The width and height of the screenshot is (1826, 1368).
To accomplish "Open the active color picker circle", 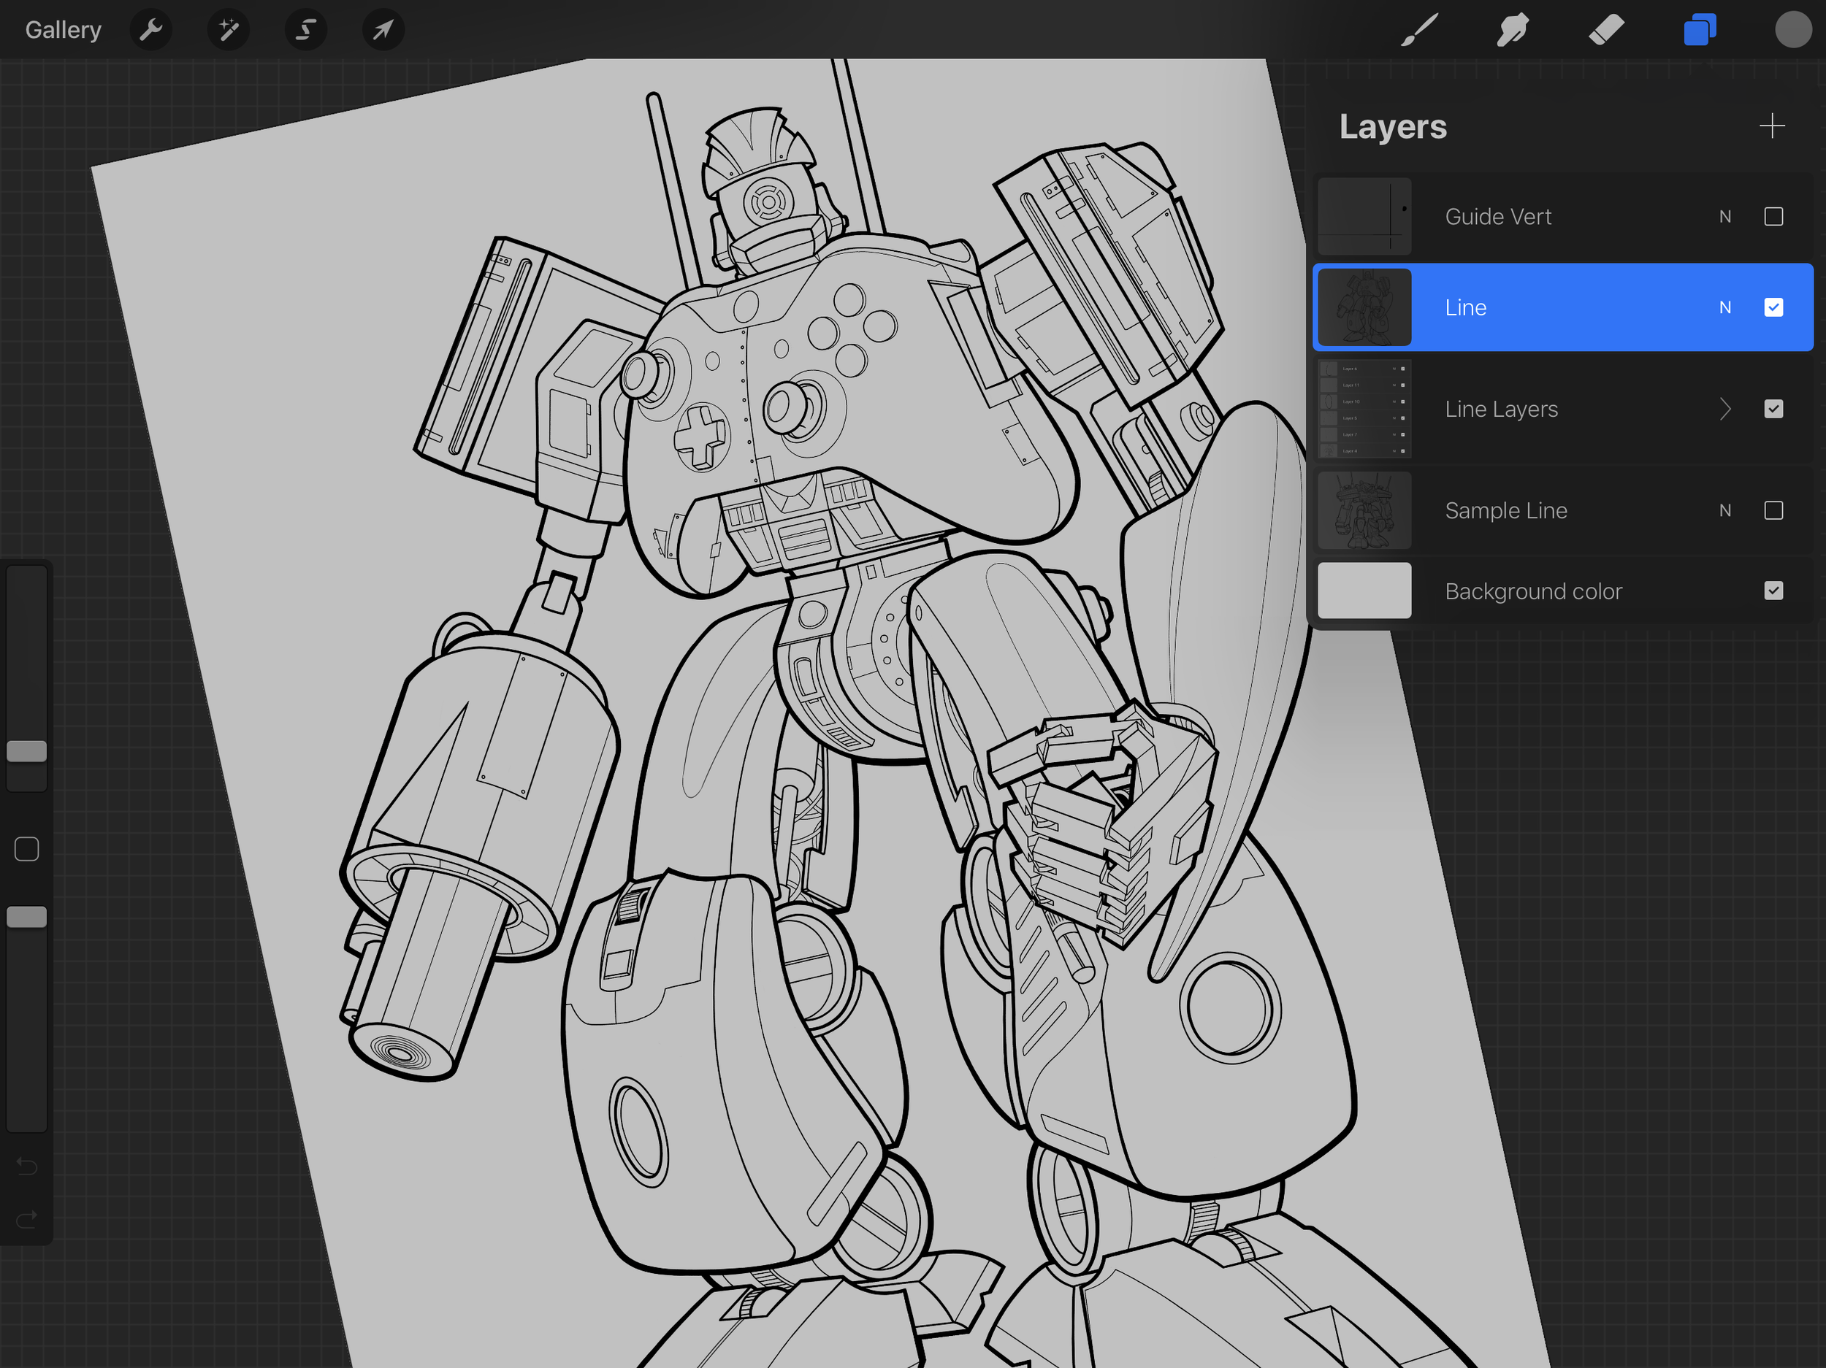I will pyautogui.click(x=1793, y=30).
